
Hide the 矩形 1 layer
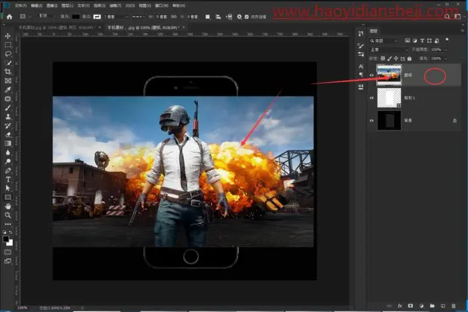[x=372, y=97]
